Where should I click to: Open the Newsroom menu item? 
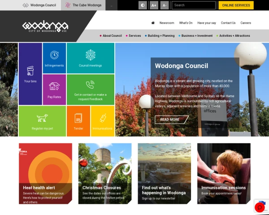tap(167, 23)
